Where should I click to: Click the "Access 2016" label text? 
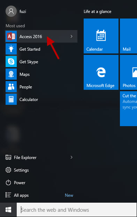[31, 37]
